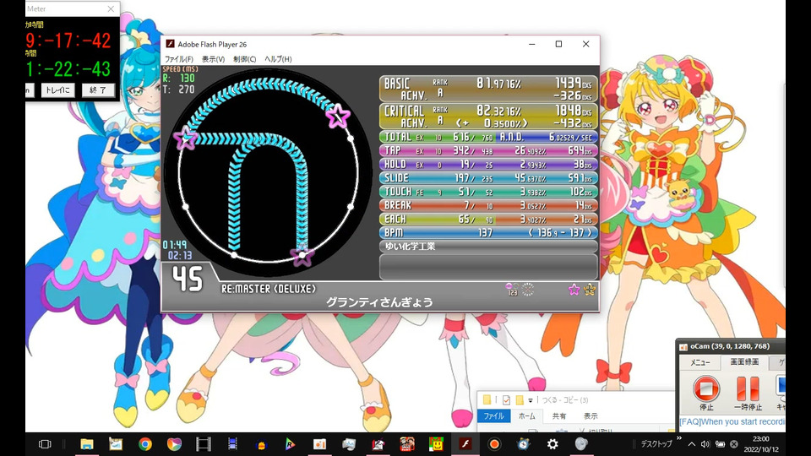Click the combo number 45
This screenshot has width=811, height=456.
tap(188, 280)
